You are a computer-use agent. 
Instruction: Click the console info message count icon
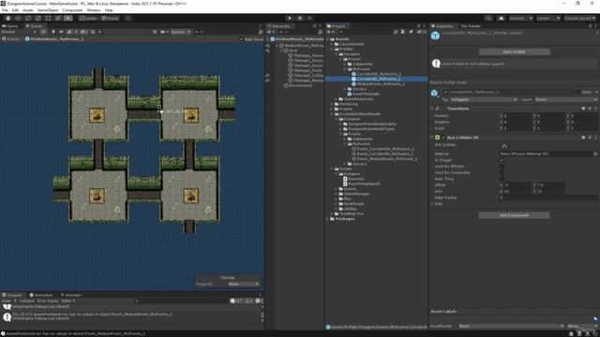point(236,301)
